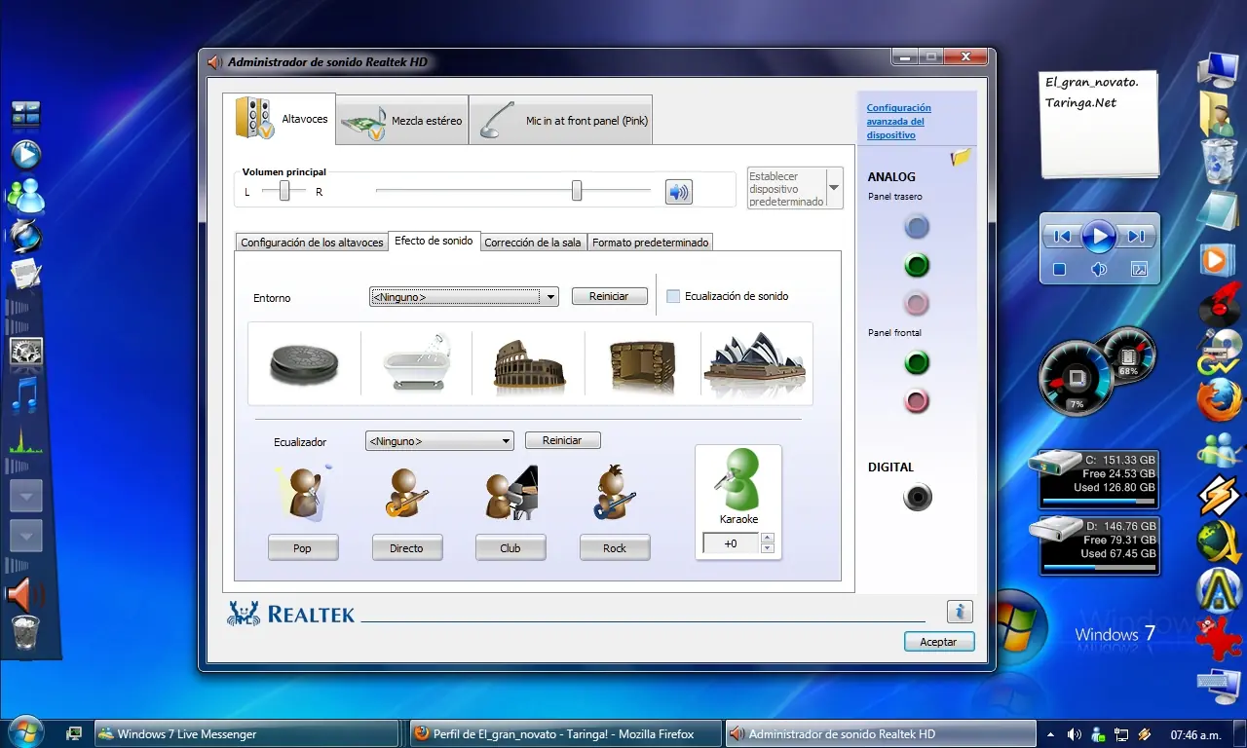Image resolution: width=1247 pixels, height=748 pixels.
Task: Click the Pop singer equalizer icon
Action: coord(303,494)
